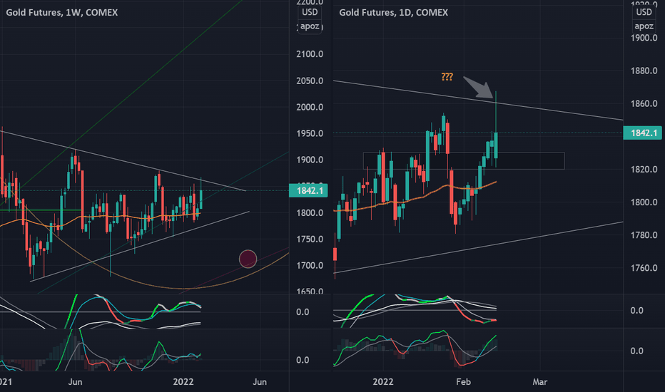Image resolution: width=665 pixels, height=392 pixels.
Task: Click the 2050.0 price axis label
Action: 310,81
